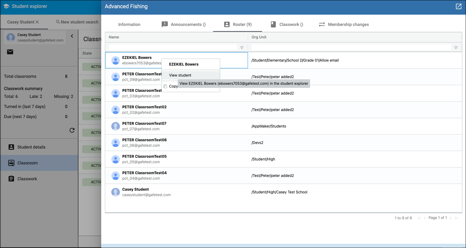Viewport: 466px width, 248px height.
Task: Click pct_04@gafetest.com email text
Action: 141,178
